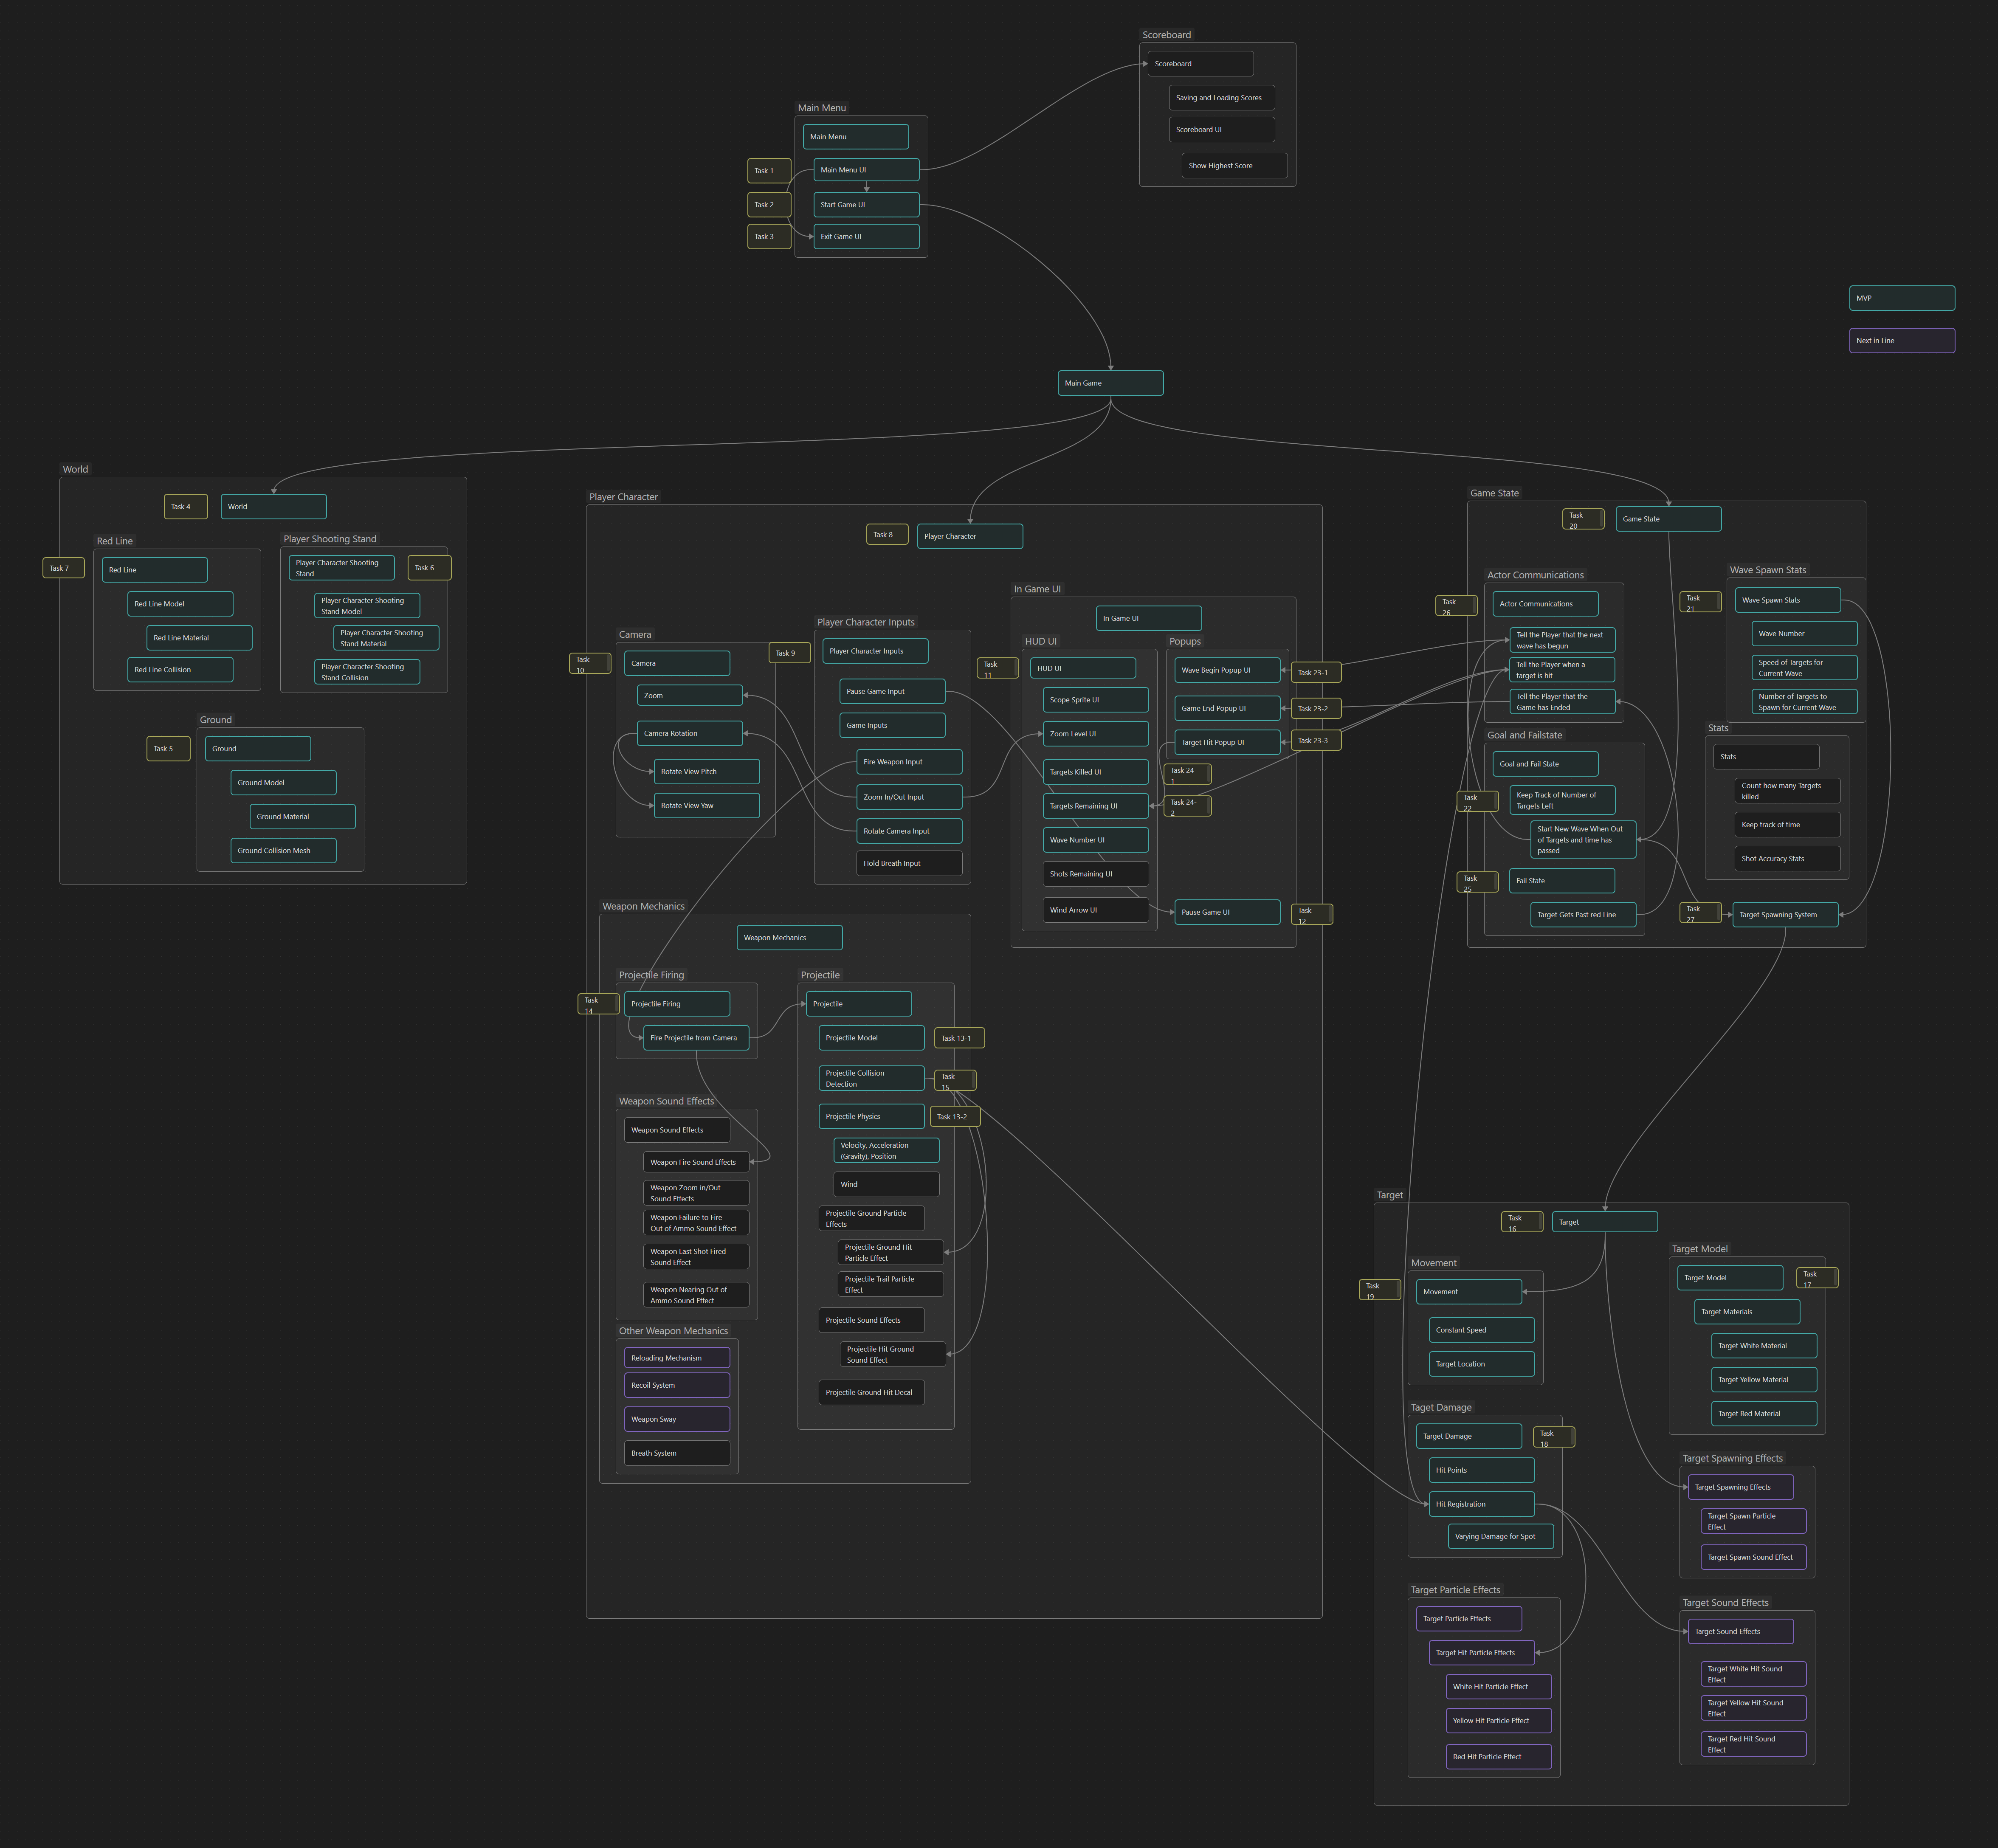Select the Pause Game Input node
Screen dimensions: 1998x1848
click(892, 692)
